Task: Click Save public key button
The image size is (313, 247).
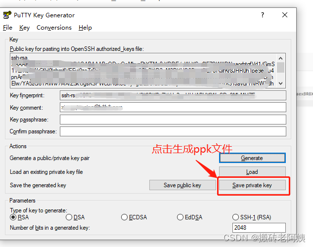Action: point(182,185)
